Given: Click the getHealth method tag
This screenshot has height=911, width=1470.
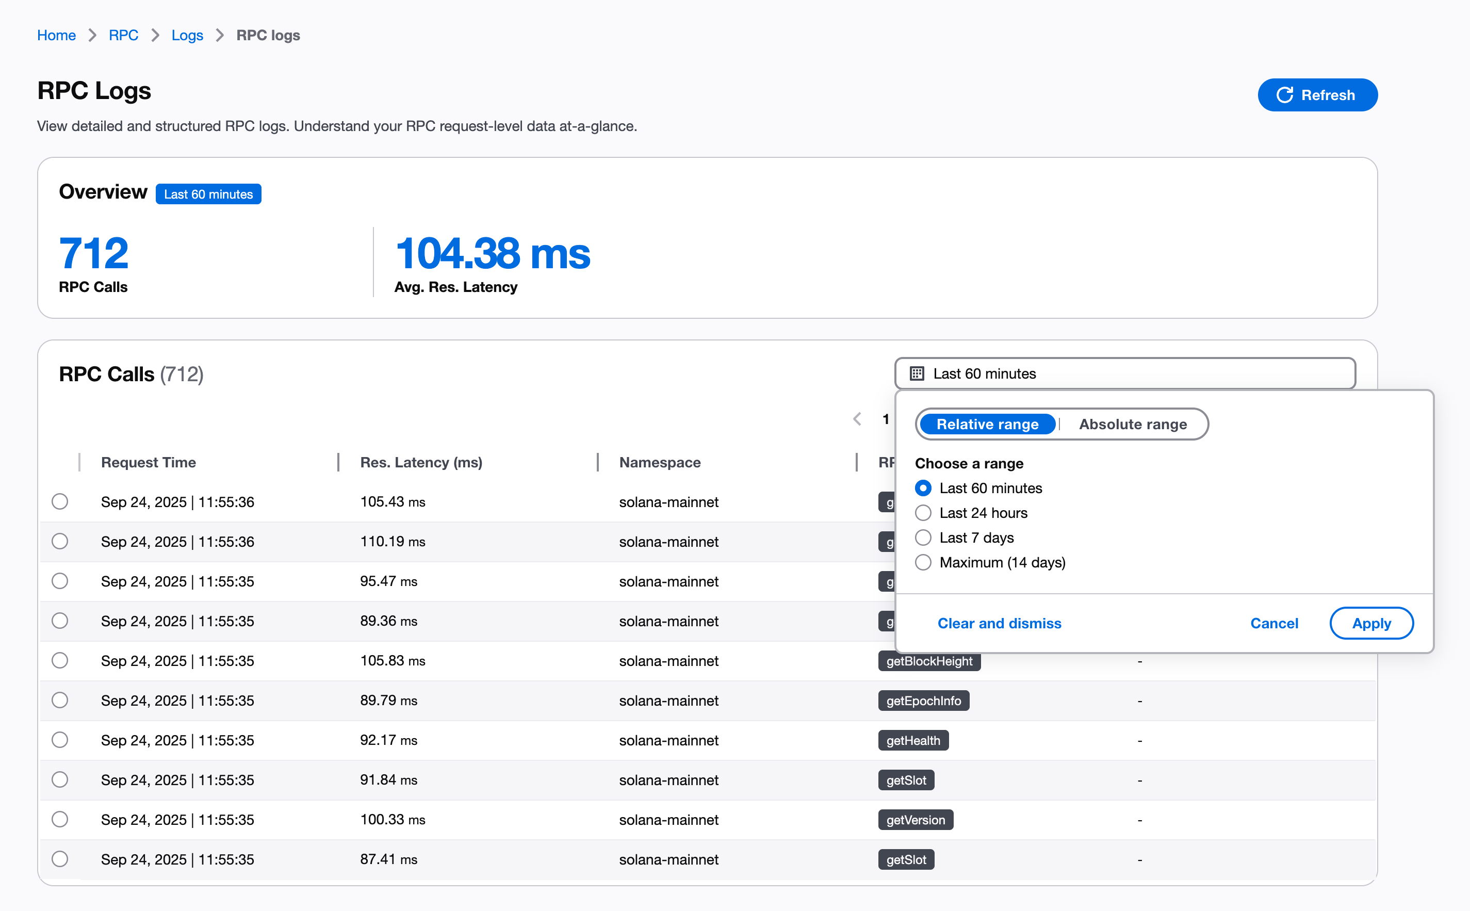Looking at the screenshot, I should tap(913, 740).
